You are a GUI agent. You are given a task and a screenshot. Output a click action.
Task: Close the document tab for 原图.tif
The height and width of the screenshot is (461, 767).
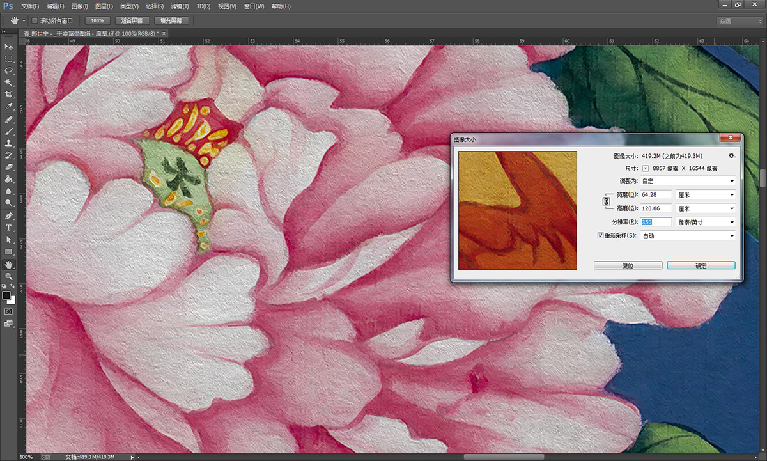pyautogui.click(x=164, y=33)
